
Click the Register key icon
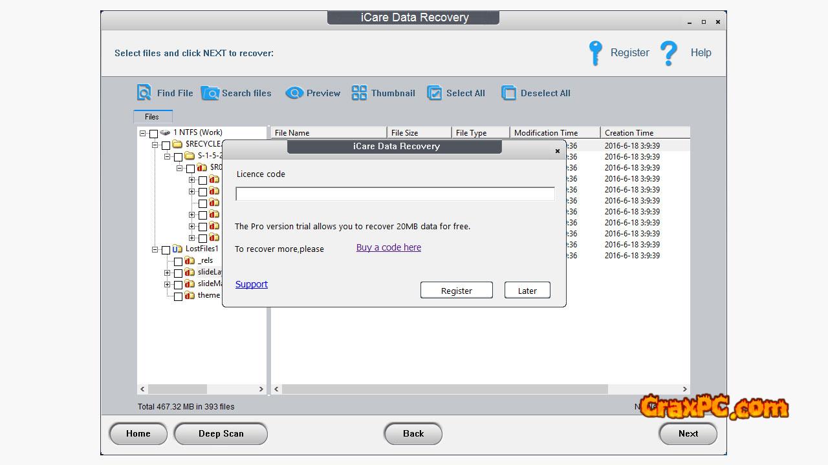(595, 53)
